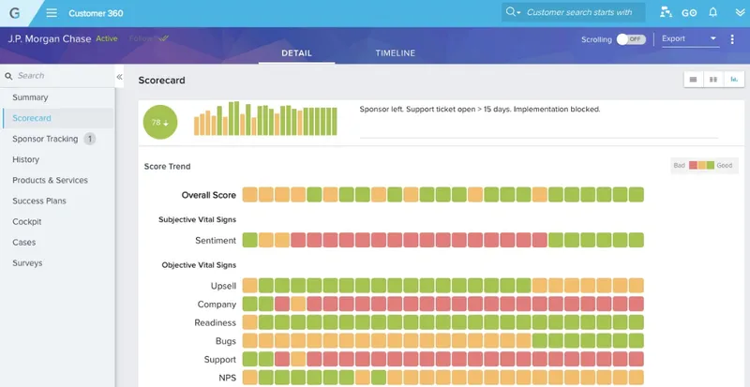Click the scorecard comment text
Screen dimensions: 750x387
pos(480,109)
